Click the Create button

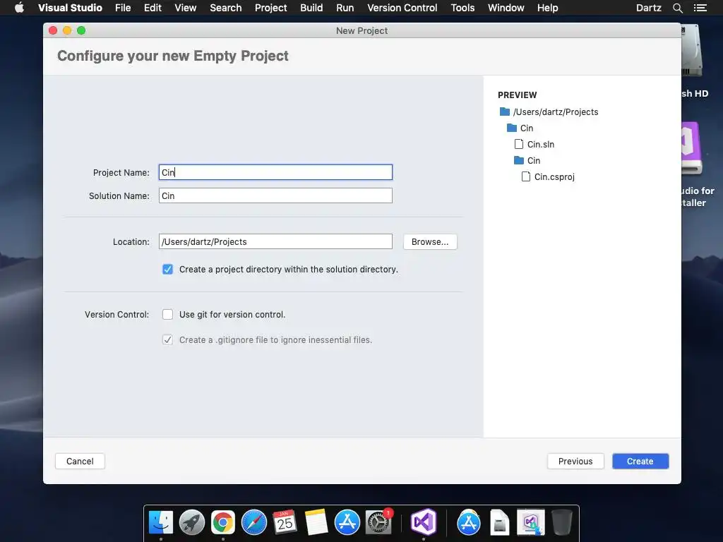tap(640, 462)
